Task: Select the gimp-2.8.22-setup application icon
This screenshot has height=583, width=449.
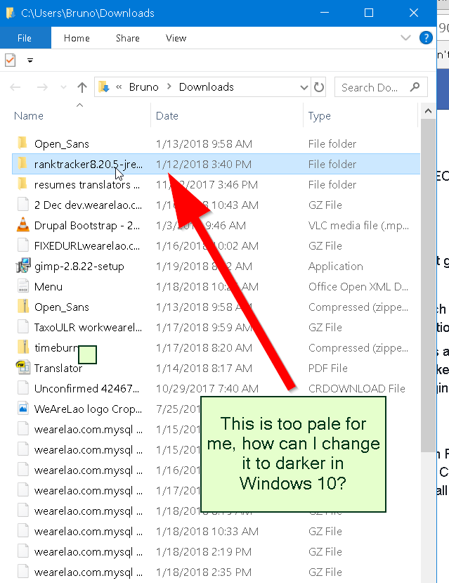Action: coord(22,267)
